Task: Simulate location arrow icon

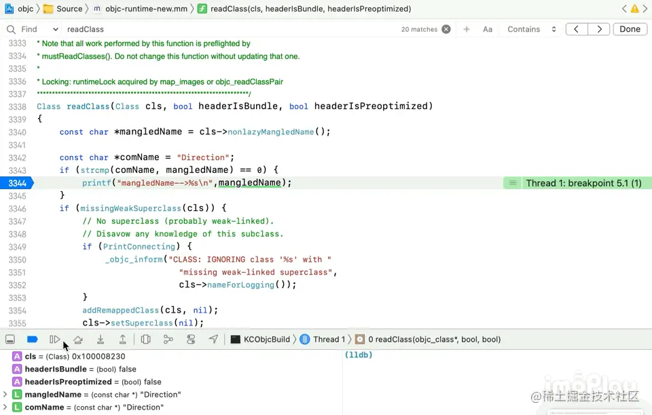Action: coord(213,340)
